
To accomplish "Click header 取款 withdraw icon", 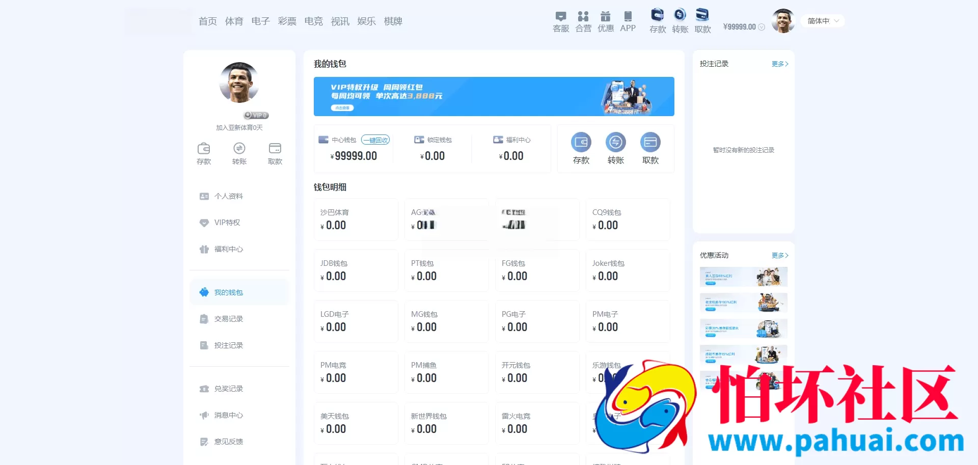I will tap(702, 15).
